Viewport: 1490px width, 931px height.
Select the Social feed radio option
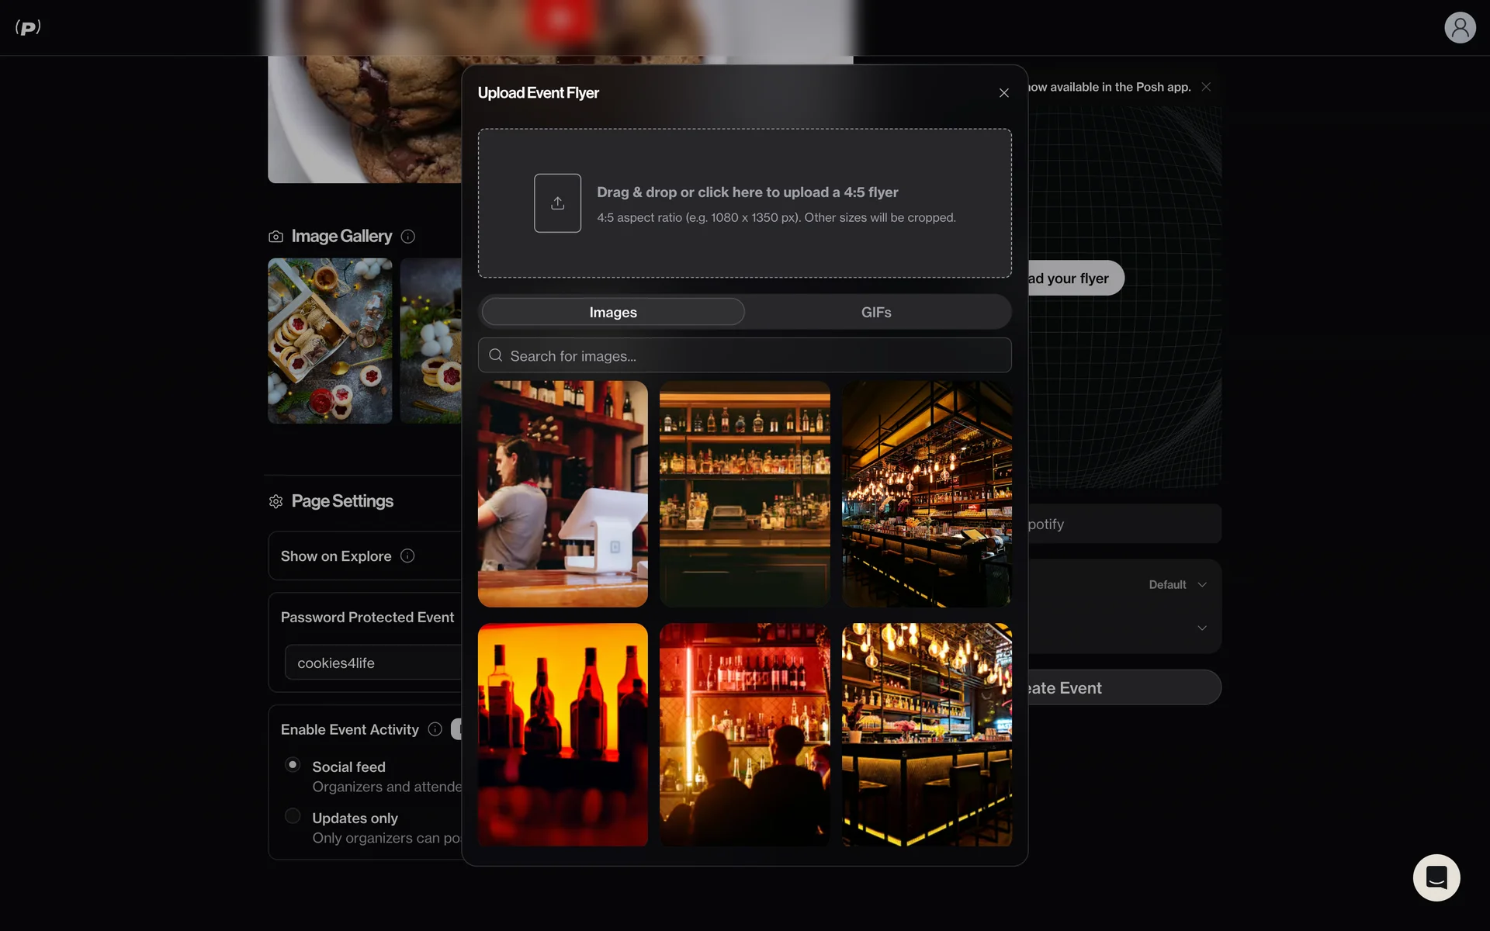[293, 765]
